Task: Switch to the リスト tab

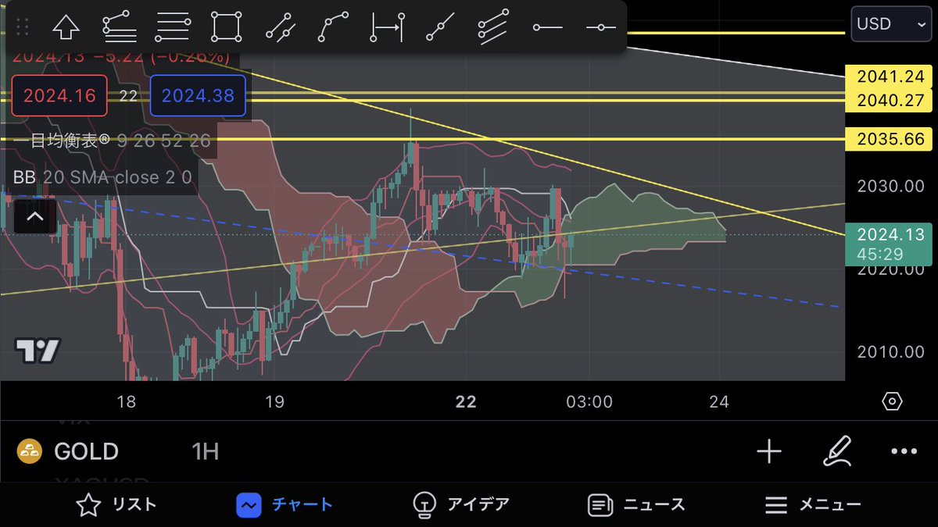Action: [116, 505]
